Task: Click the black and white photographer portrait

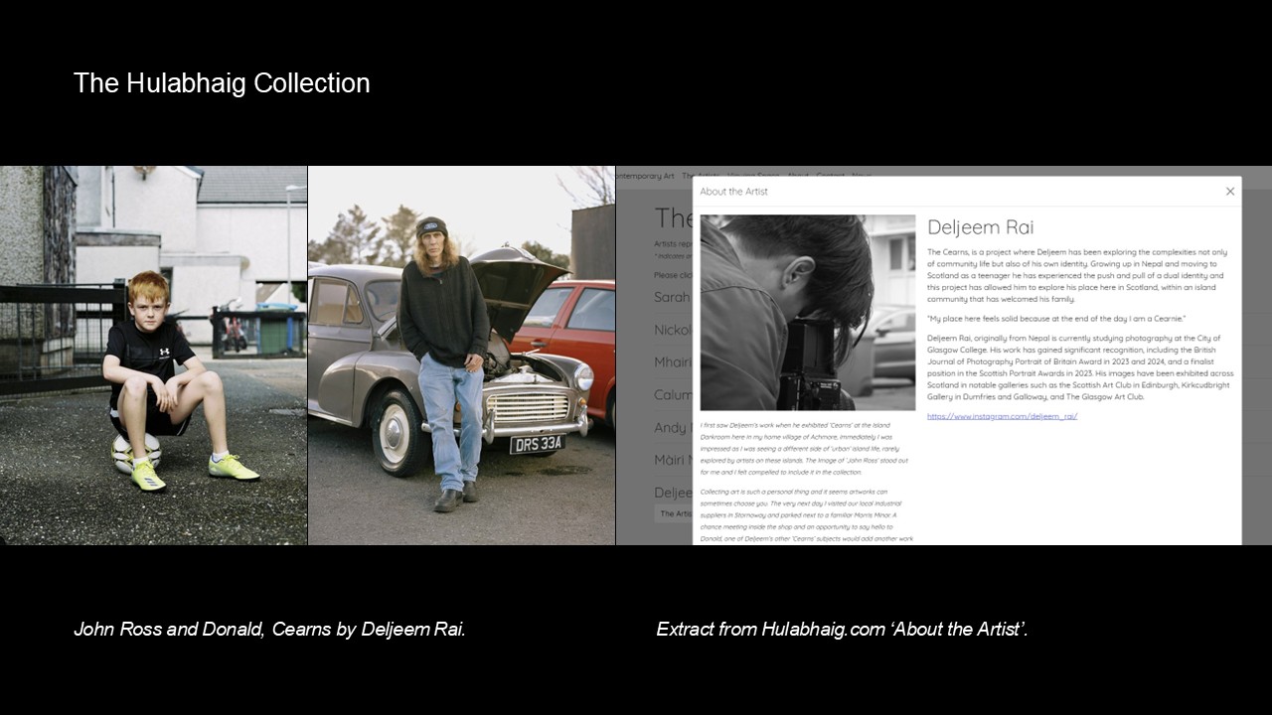Action: (807, 312)
